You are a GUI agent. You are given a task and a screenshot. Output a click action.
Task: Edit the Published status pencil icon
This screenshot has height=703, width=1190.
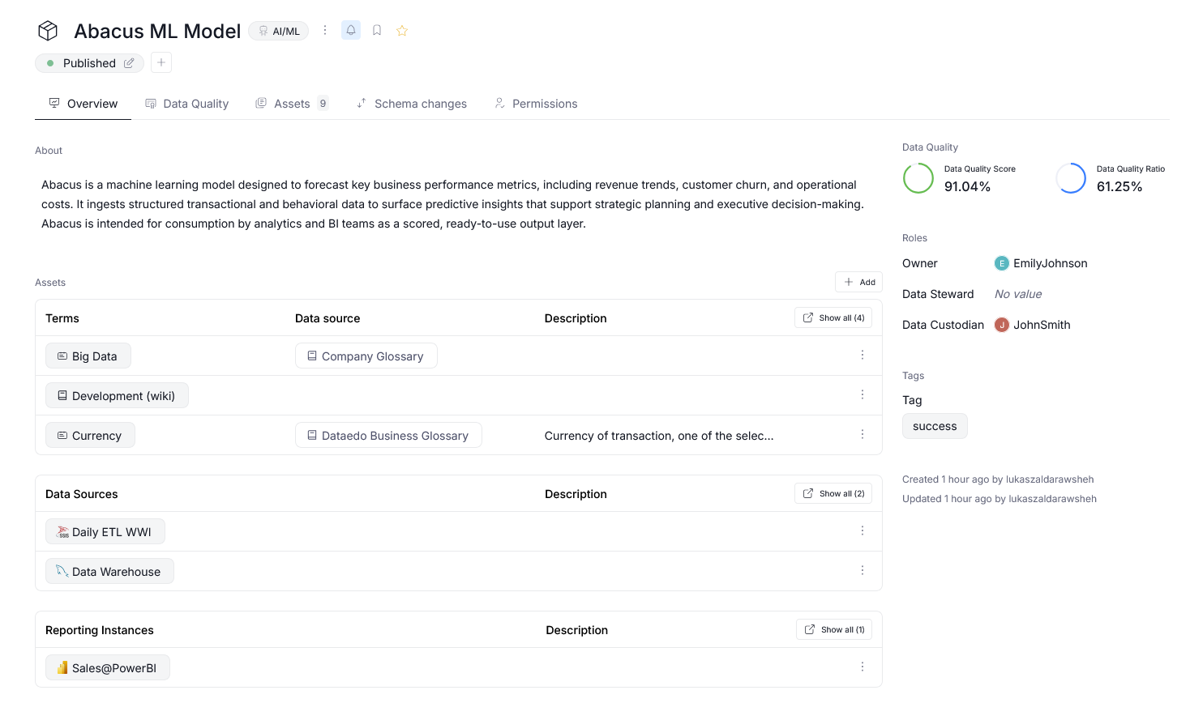pyautogui.click(x=129, y=63)
